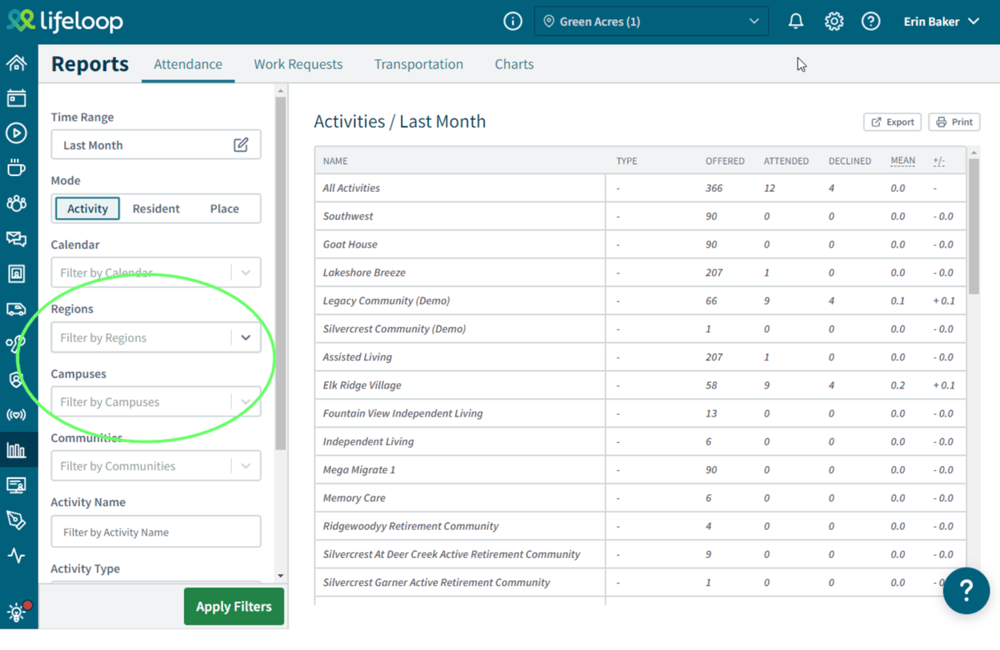The image size is (1000, 650).
Task: Switch mode to Resident
Action: click(x=156, y=209)
